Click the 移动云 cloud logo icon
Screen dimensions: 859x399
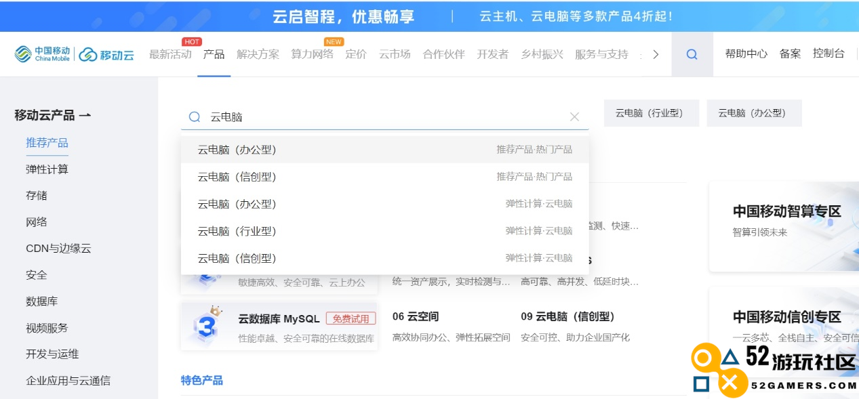88,52
